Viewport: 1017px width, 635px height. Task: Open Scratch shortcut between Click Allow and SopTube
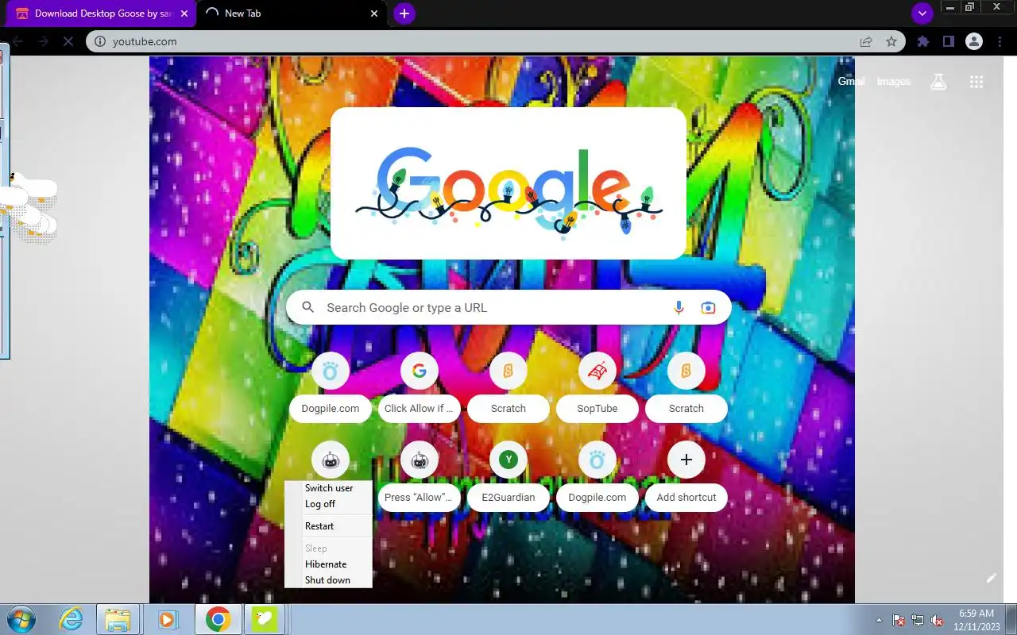point(508,387)
